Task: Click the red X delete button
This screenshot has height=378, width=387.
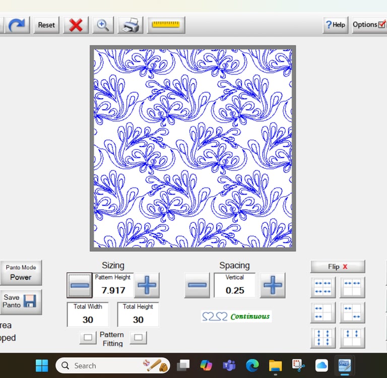Action: [x=76, y=25]
